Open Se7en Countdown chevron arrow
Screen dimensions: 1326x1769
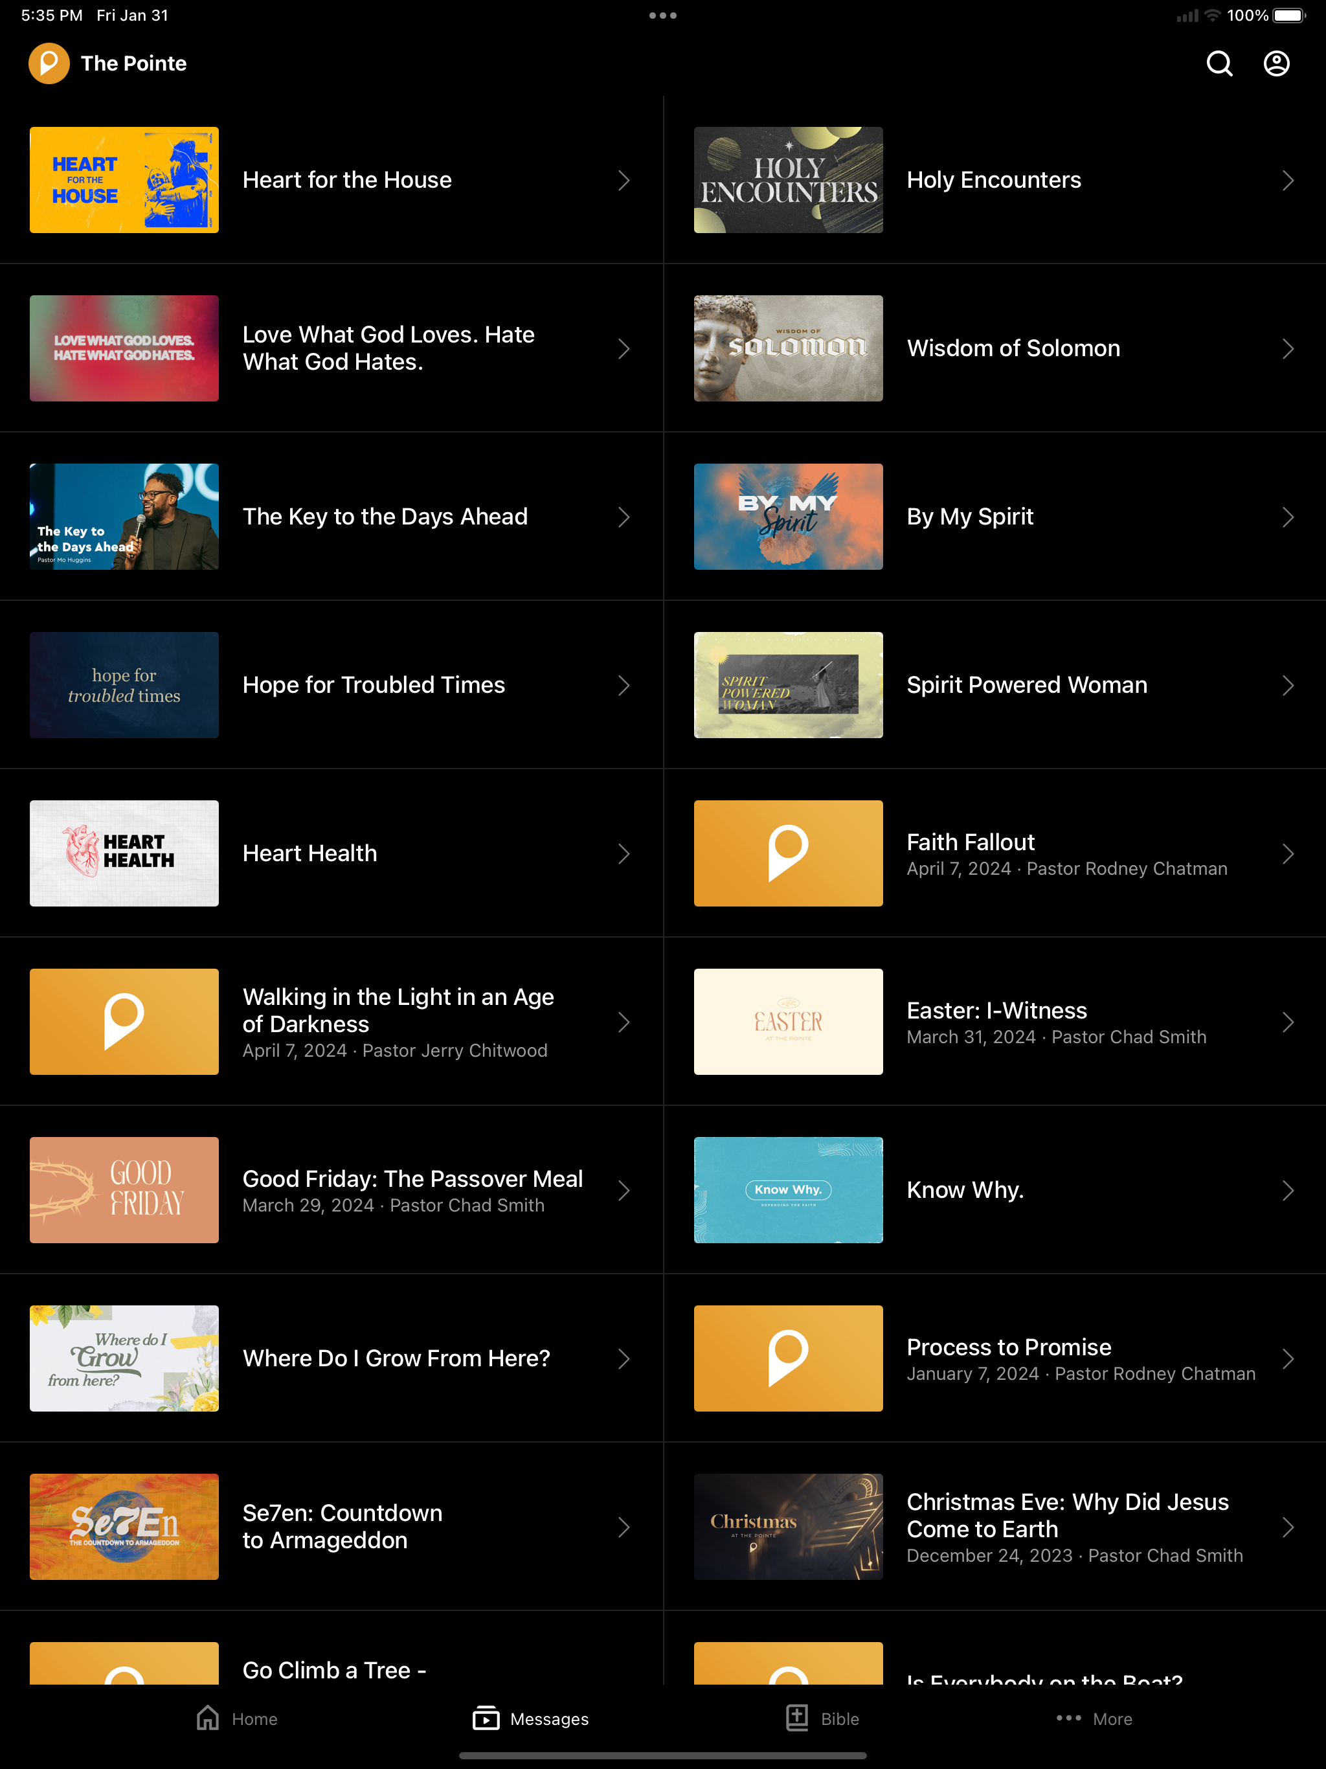point(624,1527)
